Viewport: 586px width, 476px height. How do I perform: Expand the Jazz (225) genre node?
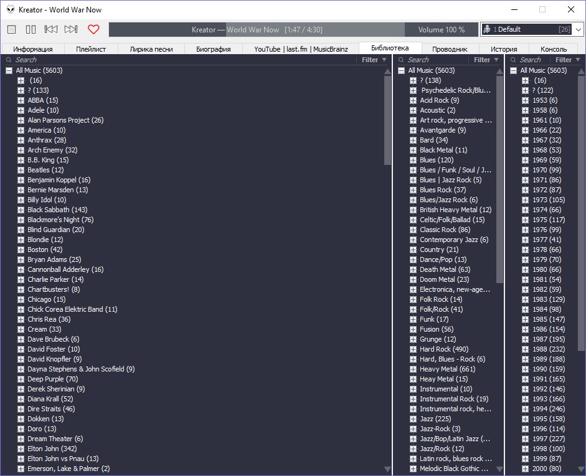(x=413, y=419)
